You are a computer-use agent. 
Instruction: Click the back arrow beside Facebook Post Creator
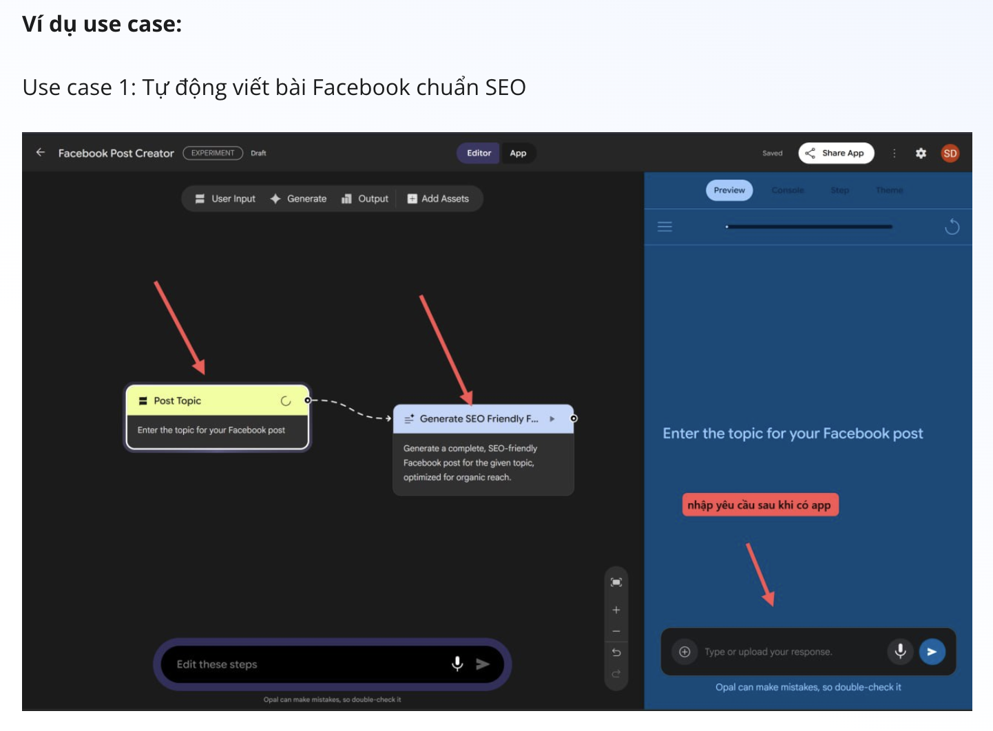coord(41,153)
